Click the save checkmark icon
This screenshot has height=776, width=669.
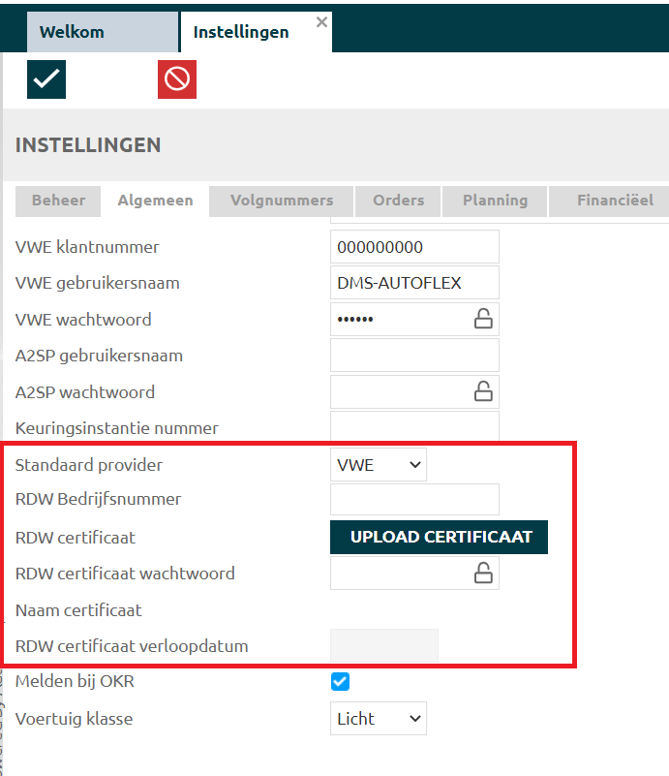pos(46,79)
